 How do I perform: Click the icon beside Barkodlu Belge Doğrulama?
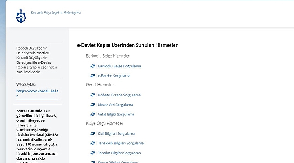(x=93, y=66)
